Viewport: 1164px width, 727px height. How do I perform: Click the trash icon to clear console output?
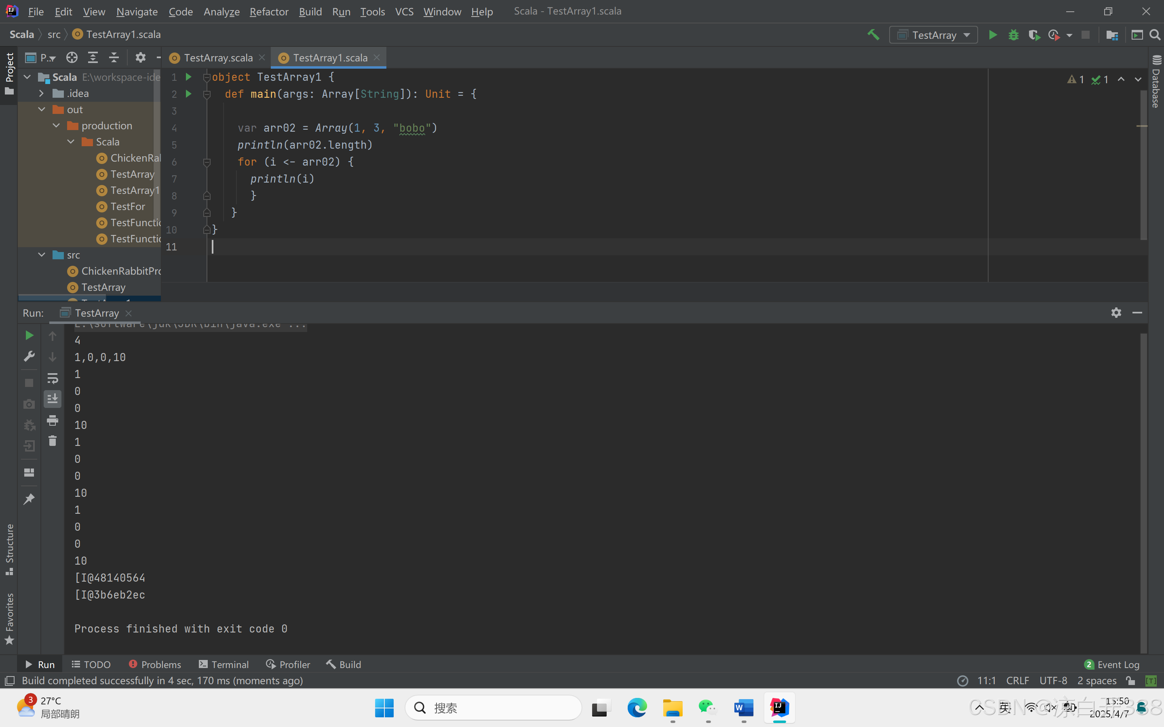[x=53, y=440]
